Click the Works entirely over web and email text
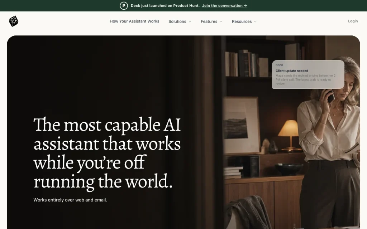 click(70, 200)
